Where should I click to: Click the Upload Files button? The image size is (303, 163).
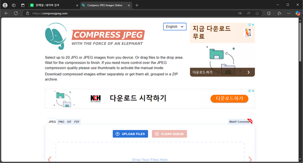[130, 134]
